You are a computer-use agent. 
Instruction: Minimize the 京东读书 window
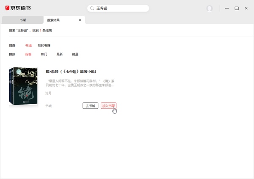click(227, 8)
